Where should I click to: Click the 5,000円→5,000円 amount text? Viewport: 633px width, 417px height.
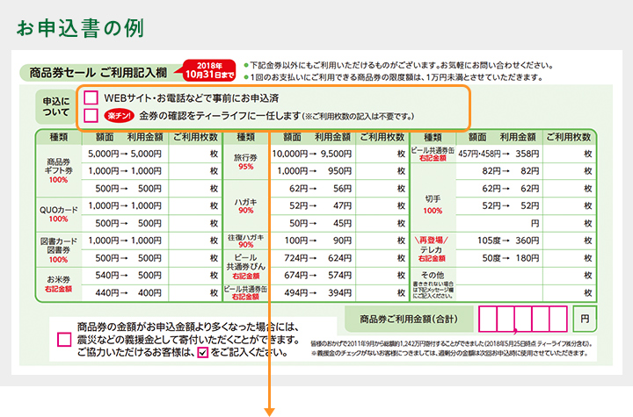[x=125, y=154]
